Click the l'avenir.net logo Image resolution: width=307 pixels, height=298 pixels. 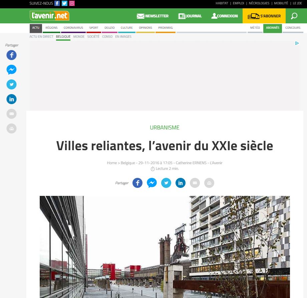coord(49,16)
